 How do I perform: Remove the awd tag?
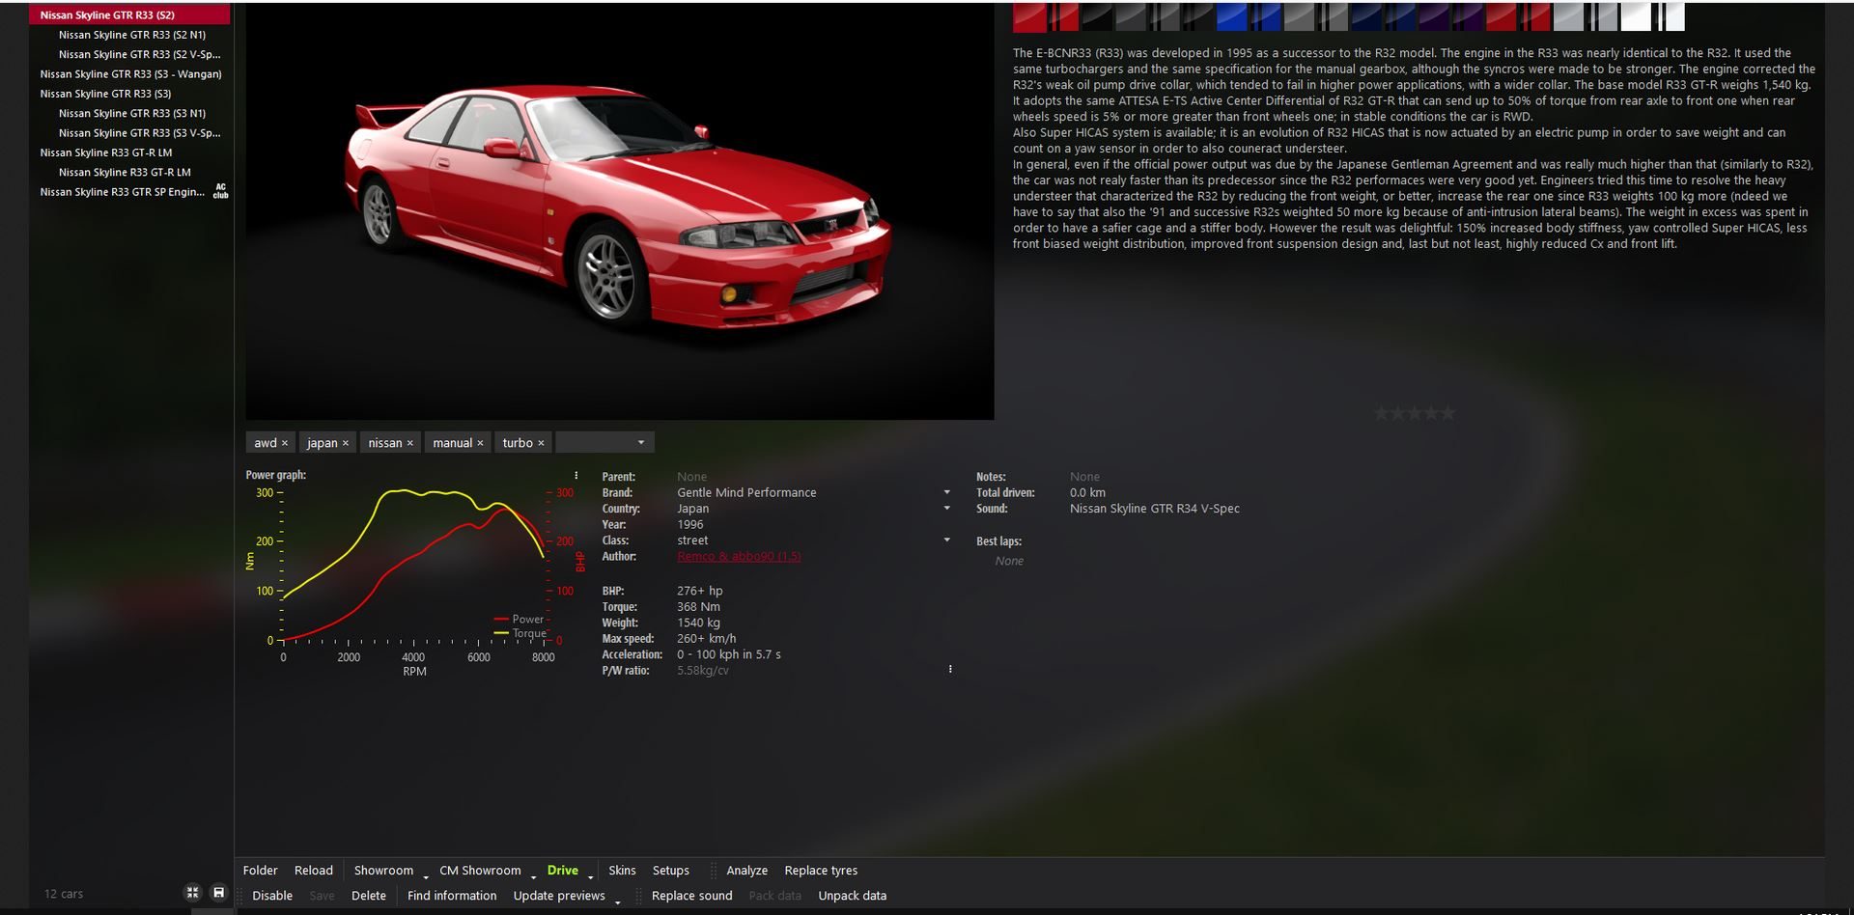coord(284,443)
